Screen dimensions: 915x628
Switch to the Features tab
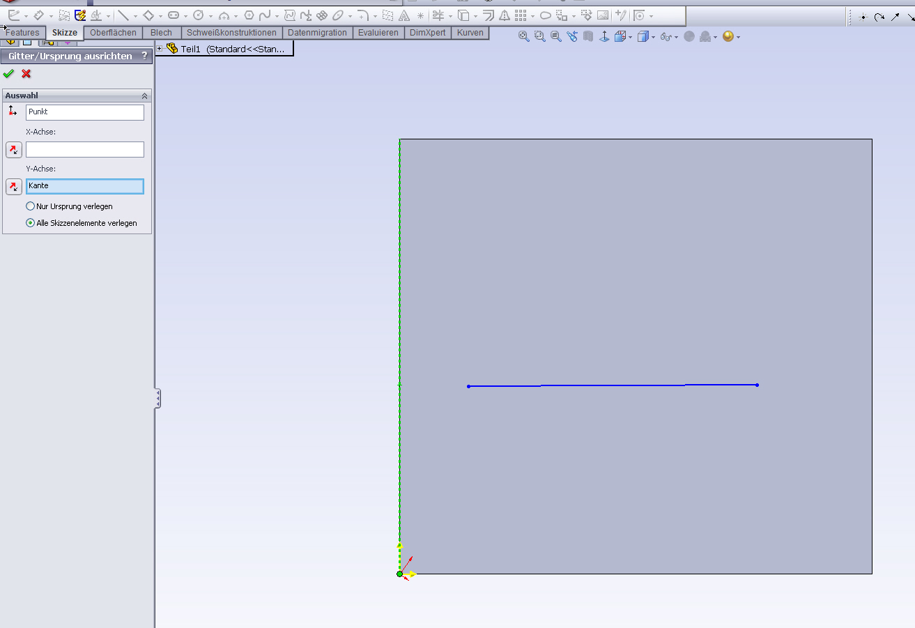(22, 33)
